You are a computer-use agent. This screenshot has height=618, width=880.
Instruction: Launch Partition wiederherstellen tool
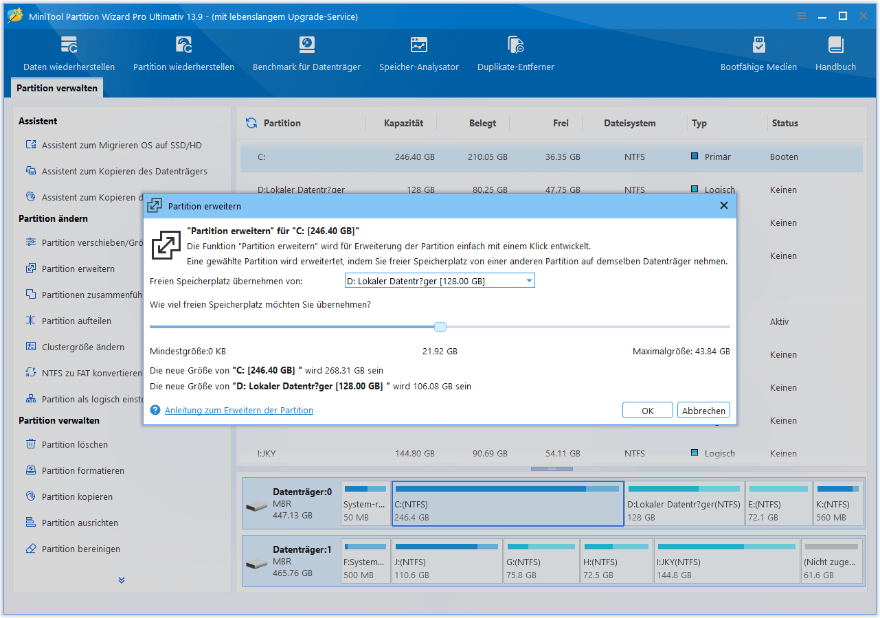[x=183, y=54]
